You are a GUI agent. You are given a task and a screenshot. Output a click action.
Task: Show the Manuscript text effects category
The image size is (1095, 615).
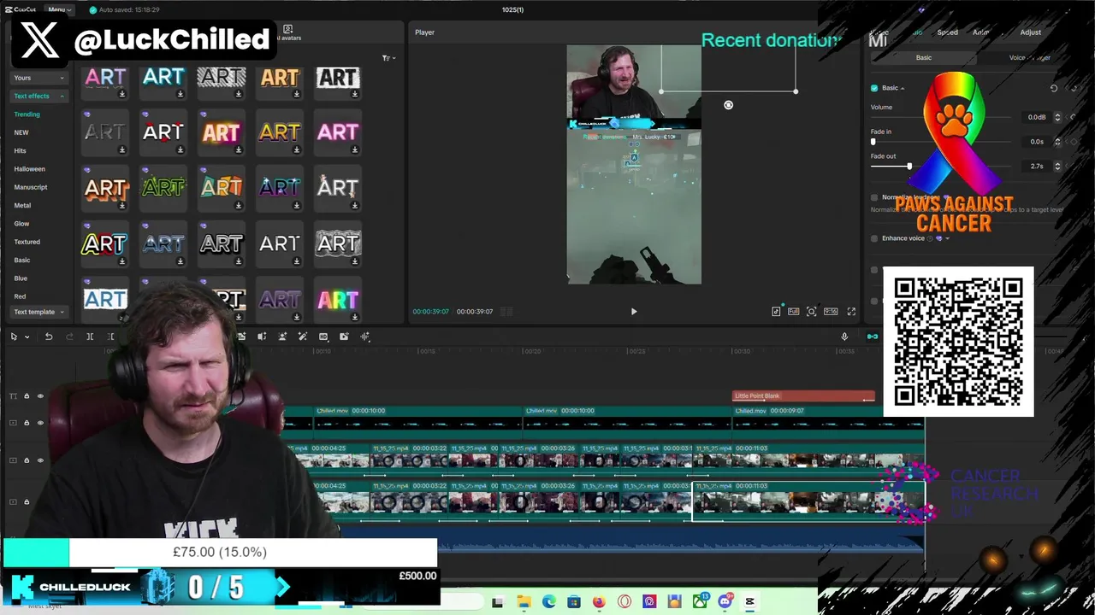[x=31, y=187]
